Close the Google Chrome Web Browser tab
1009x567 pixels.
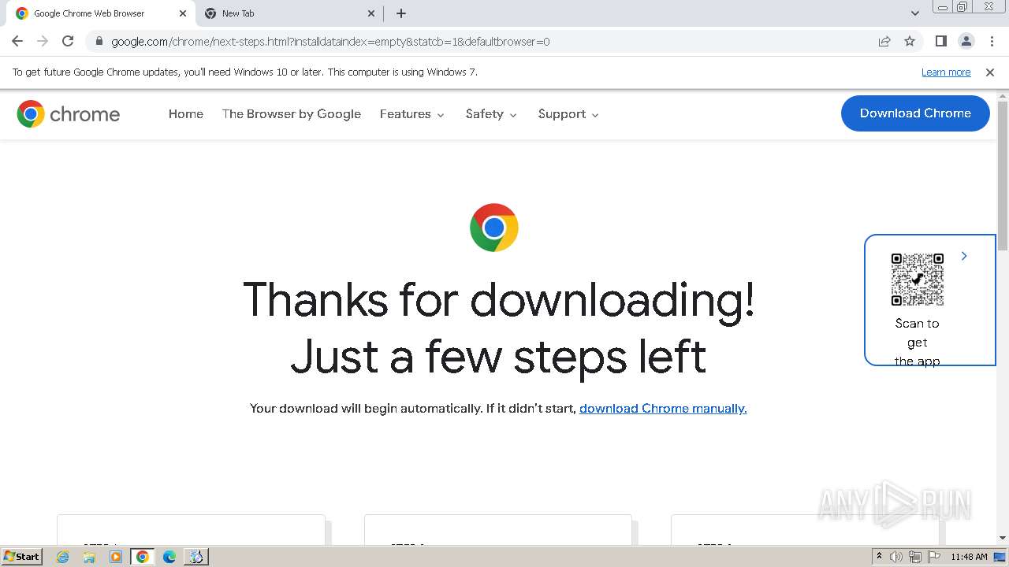(182, 13)
